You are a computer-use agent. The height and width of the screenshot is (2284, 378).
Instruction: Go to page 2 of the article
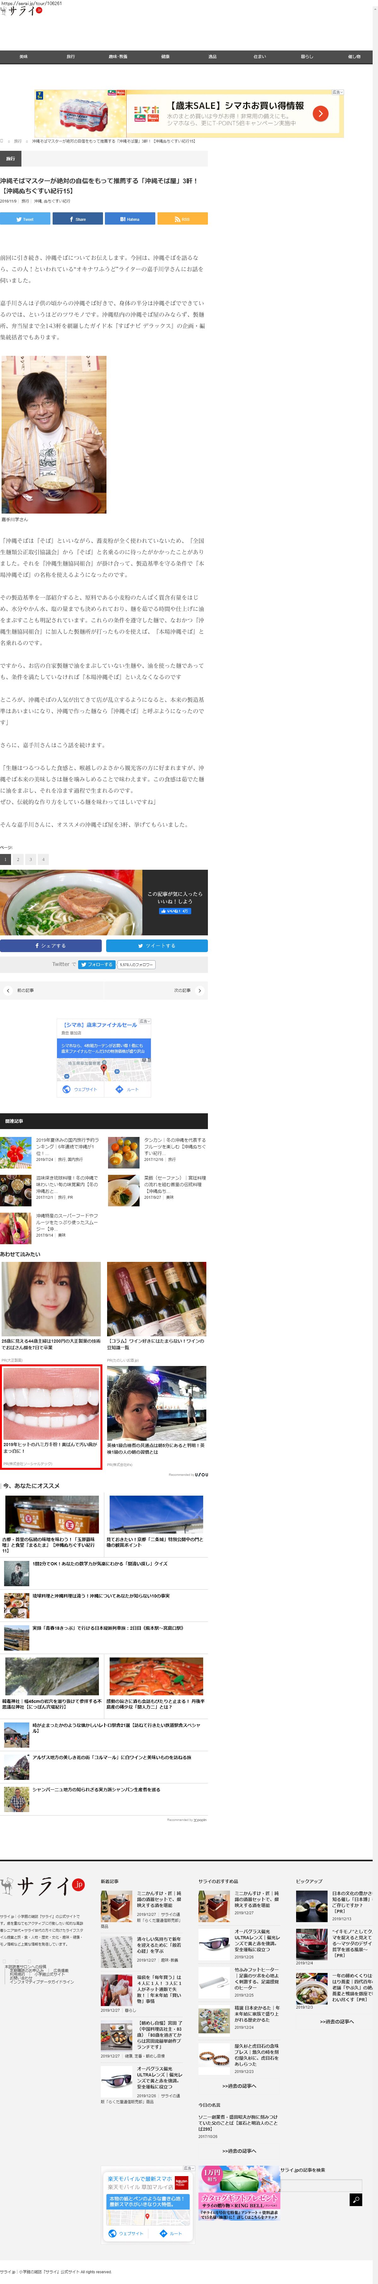(18, 859)
